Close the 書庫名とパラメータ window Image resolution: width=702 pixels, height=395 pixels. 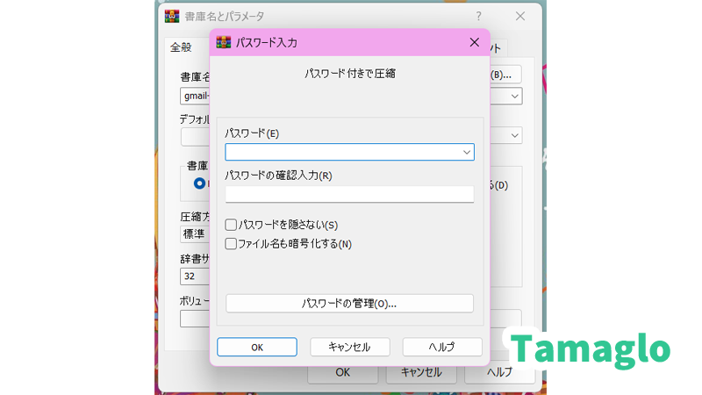(520, 16)
